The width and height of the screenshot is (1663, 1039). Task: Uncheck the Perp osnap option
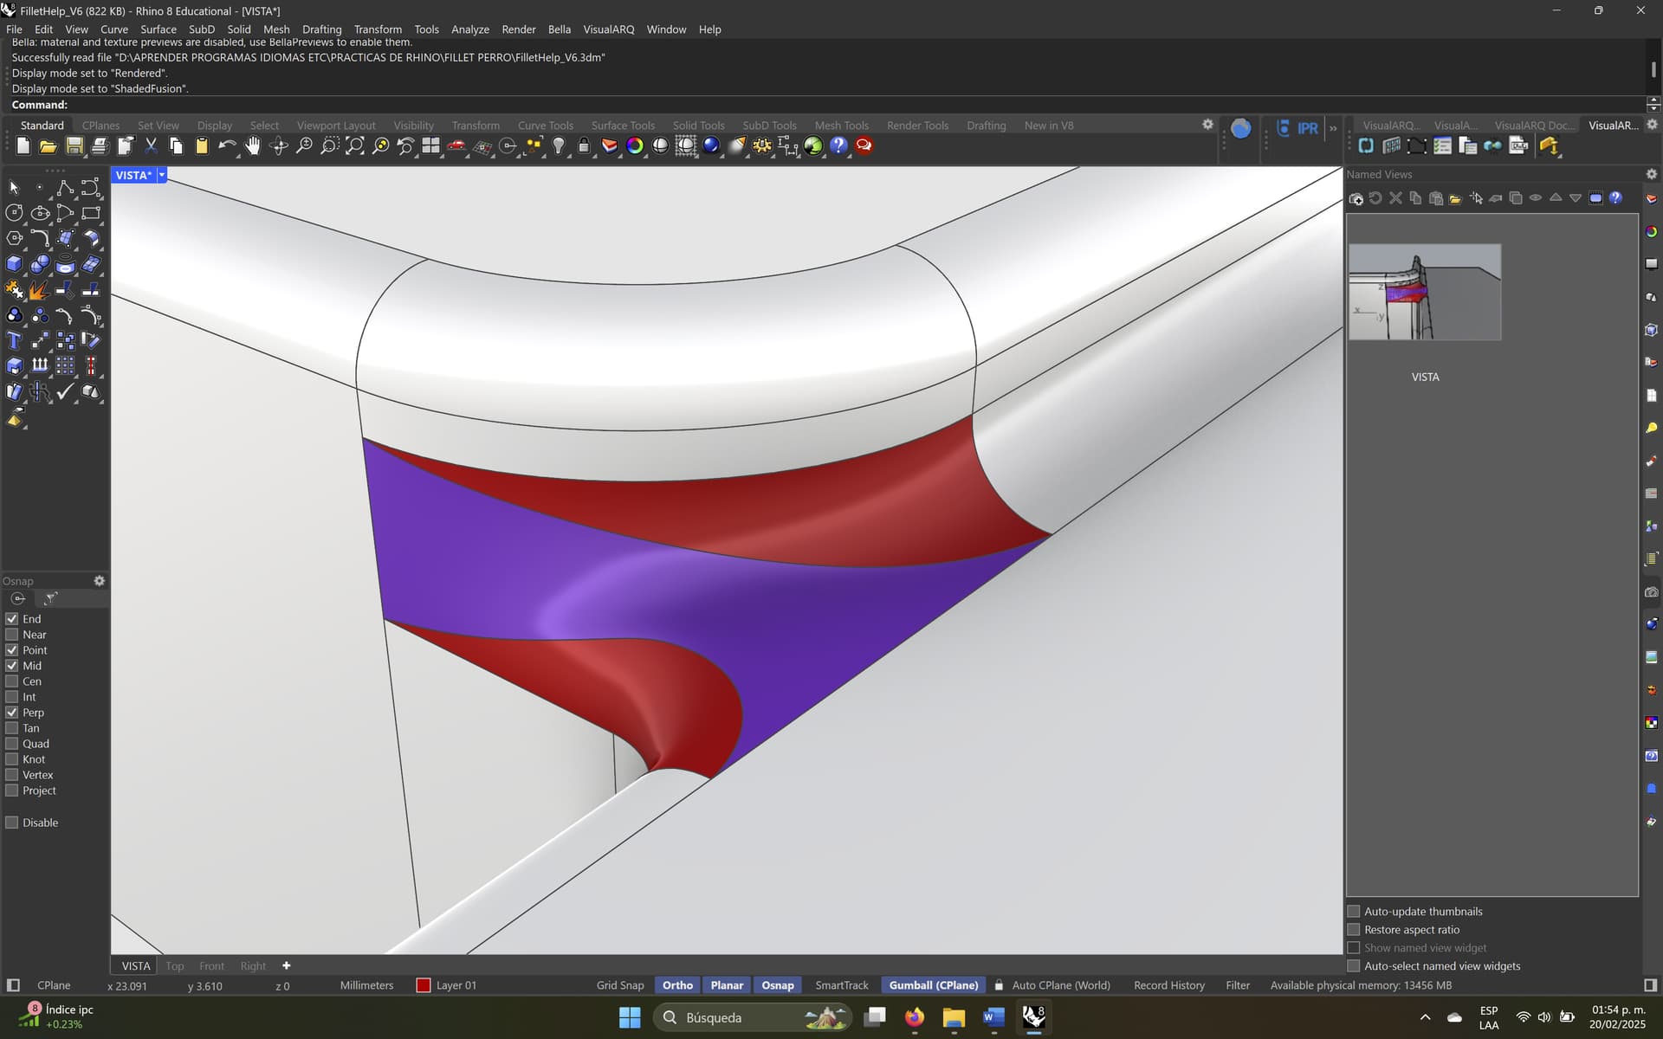pyautogui.click(x=12, y=713)
